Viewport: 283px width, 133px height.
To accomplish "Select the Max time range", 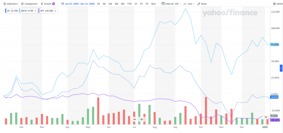I will point(153,4).
